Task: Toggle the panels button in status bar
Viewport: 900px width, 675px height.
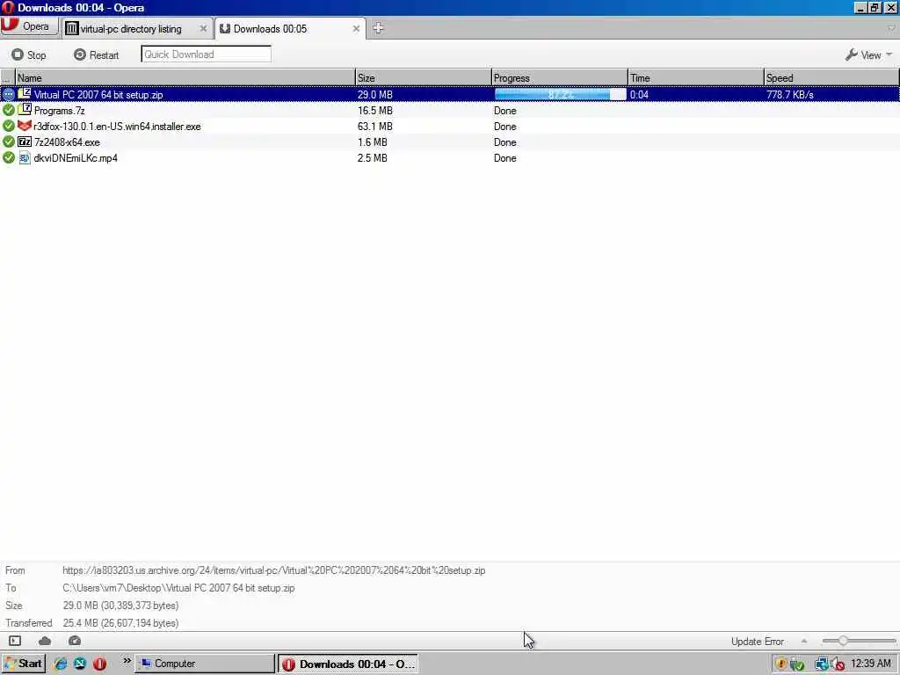Action: point(15,641)
